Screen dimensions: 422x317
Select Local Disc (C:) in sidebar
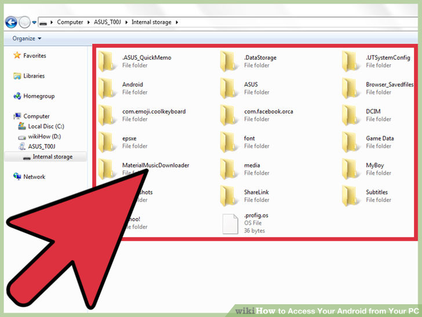click(x=46, y=126)
